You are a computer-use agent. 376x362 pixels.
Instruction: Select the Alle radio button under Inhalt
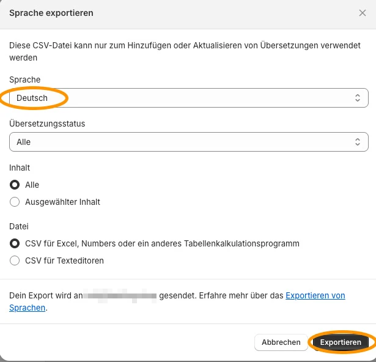click(15, 185)
